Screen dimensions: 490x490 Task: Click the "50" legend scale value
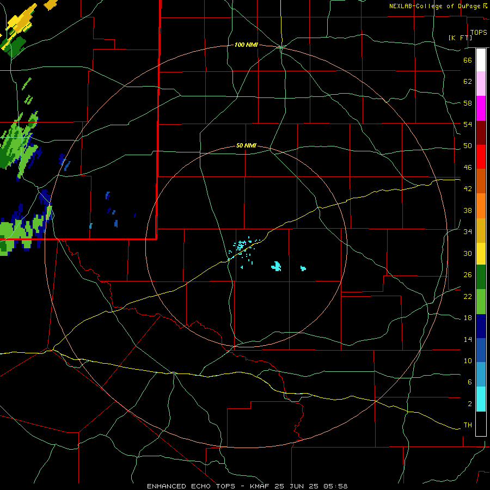pyautogui.click(x=468, y=146)
